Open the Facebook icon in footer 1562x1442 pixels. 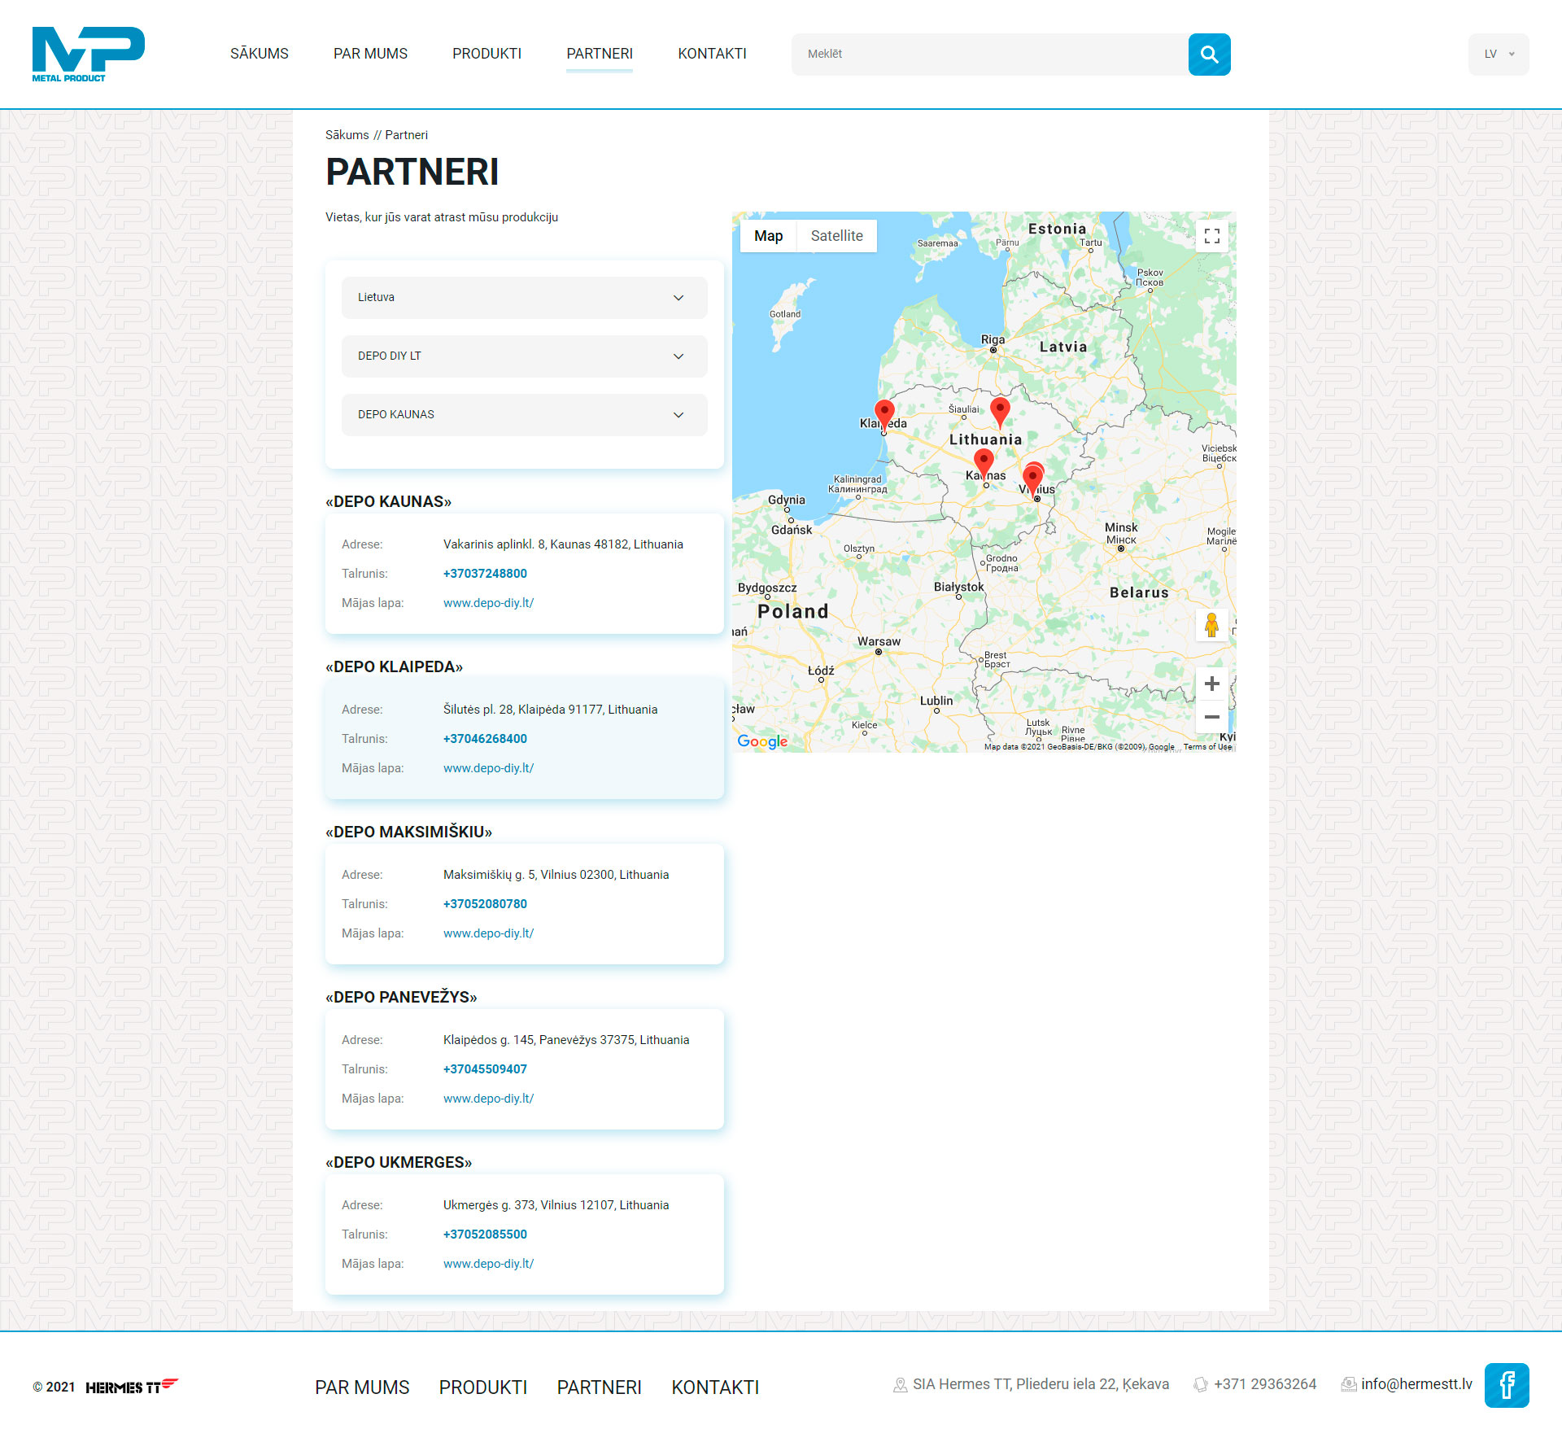[x=1506, y=1385]
